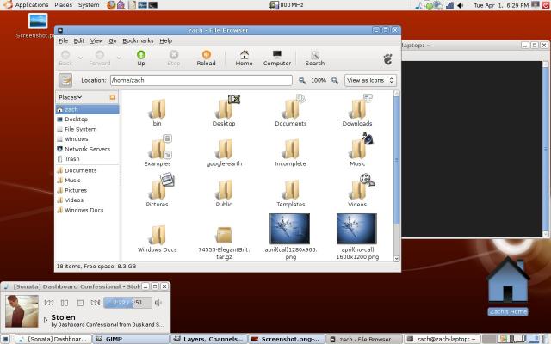This screenshot has height=344, width=551.
Task: Skip to next track in Sonata
Action: pos(96,303)
